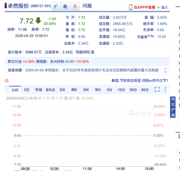Click the 9.65 dashed reference line label
Image resolution: width=180 pixels, height=171 pixels.
tap(17, 136)
